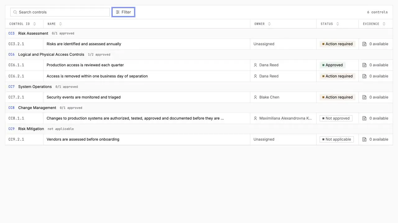Click the evidence document icon for CC8.1.1
Screen dimensions: 398x223
[364, 118]
